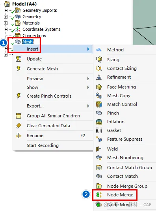The height and width of the screenshot is (211, 156).
Task: Click the Rename text cursor icon
Action: 19,136
